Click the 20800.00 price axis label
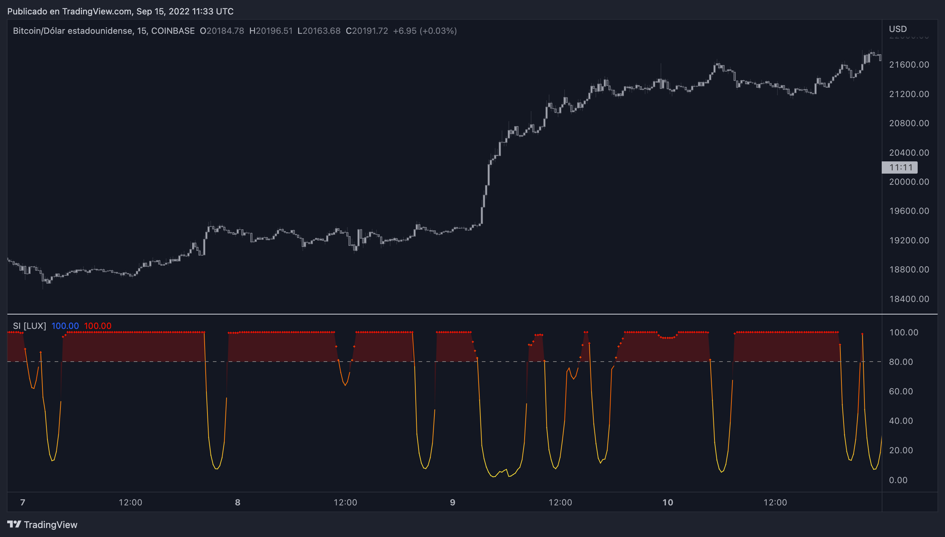 [909, 123]
